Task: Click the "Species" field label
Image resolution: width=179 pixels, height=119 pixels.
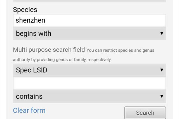Action: 25,9
